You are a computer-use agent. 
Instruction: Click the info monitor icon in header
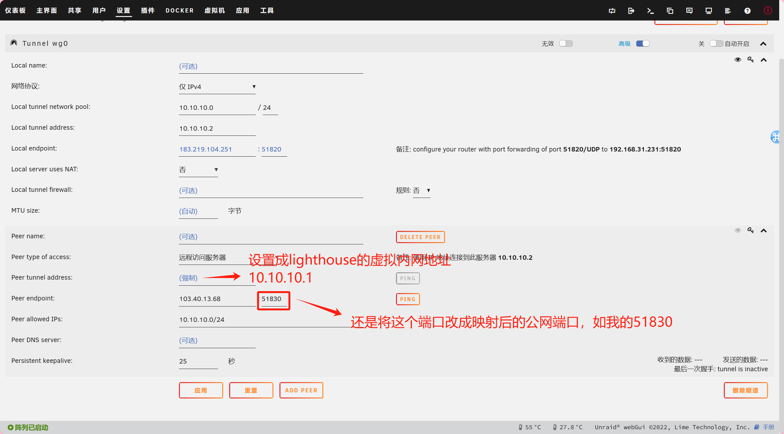(x=708, y=11)
